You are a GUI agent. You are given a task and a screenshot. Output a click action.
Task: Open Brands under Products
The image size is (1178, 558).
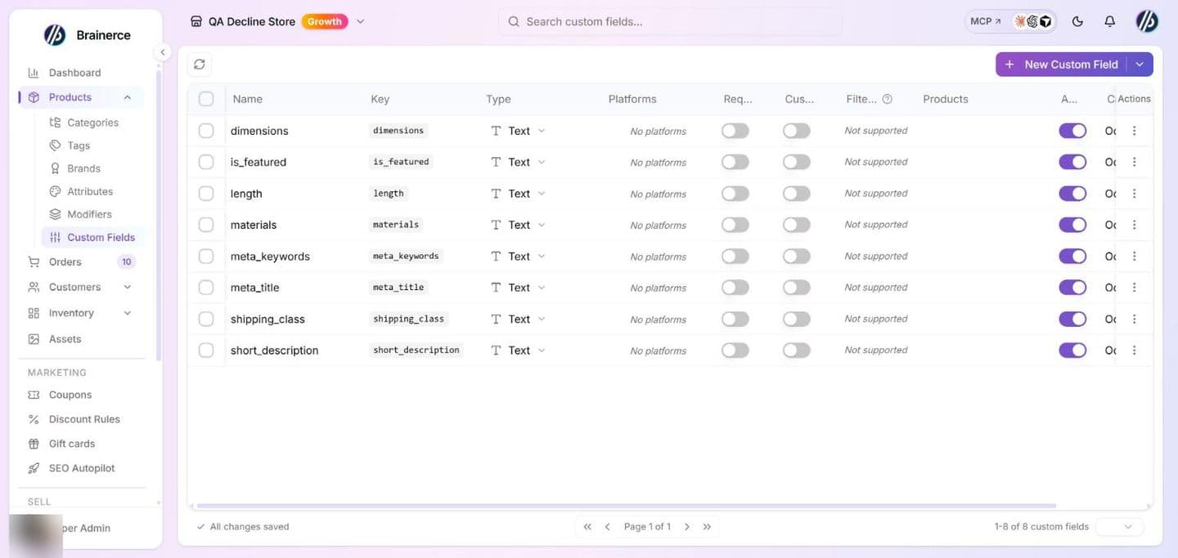pos(83,168)
